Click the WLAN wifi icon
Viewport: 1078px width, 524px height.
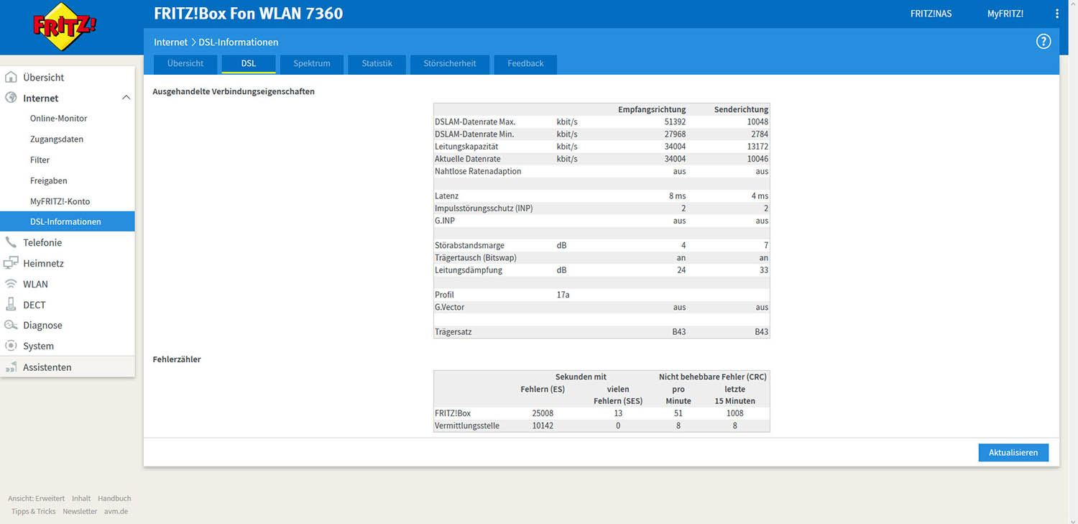[11, 284]
